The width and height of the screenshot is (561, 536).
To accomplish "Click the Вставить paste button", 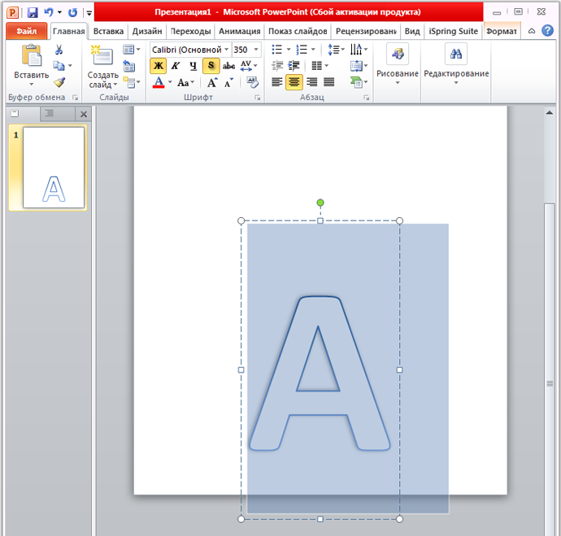I will click(x=32, y=64).
